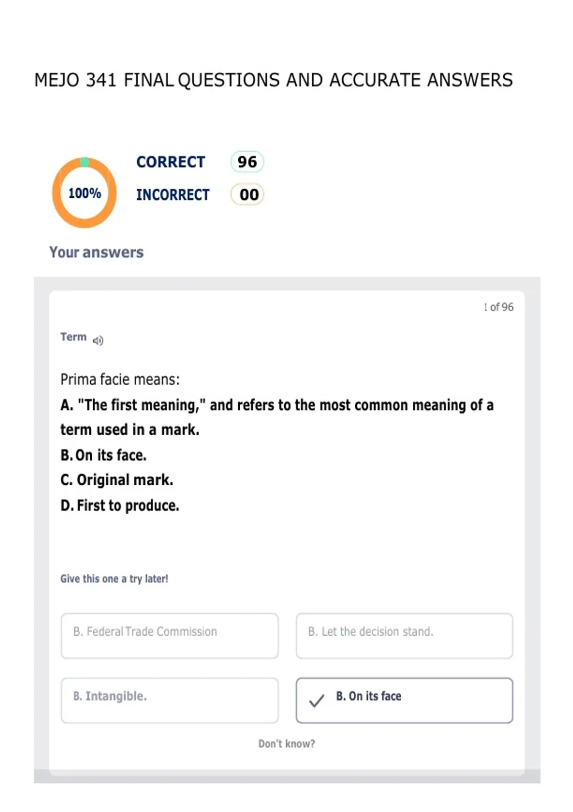Viewport: 573px width, 812px height.
Task: Choose the 'B. On its face' answer
Action: [404, 700]
